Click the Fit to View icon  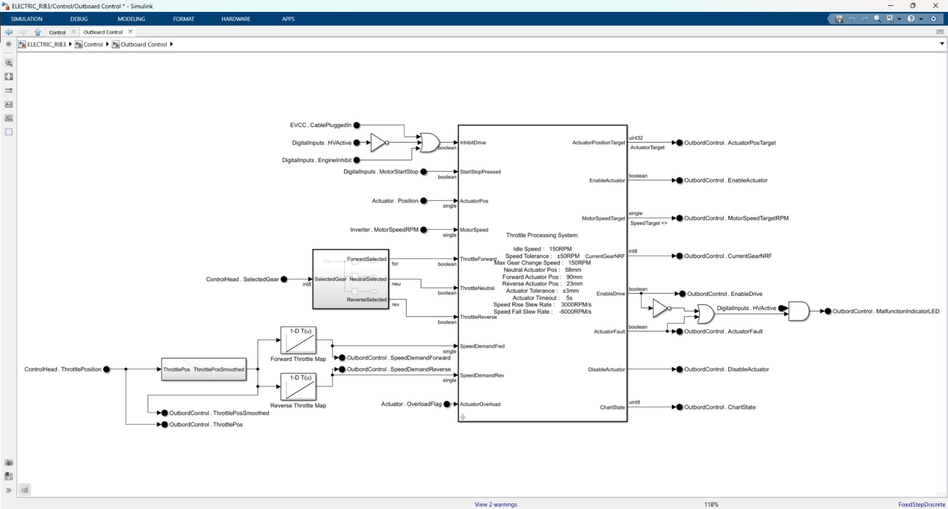coord(9,77)
